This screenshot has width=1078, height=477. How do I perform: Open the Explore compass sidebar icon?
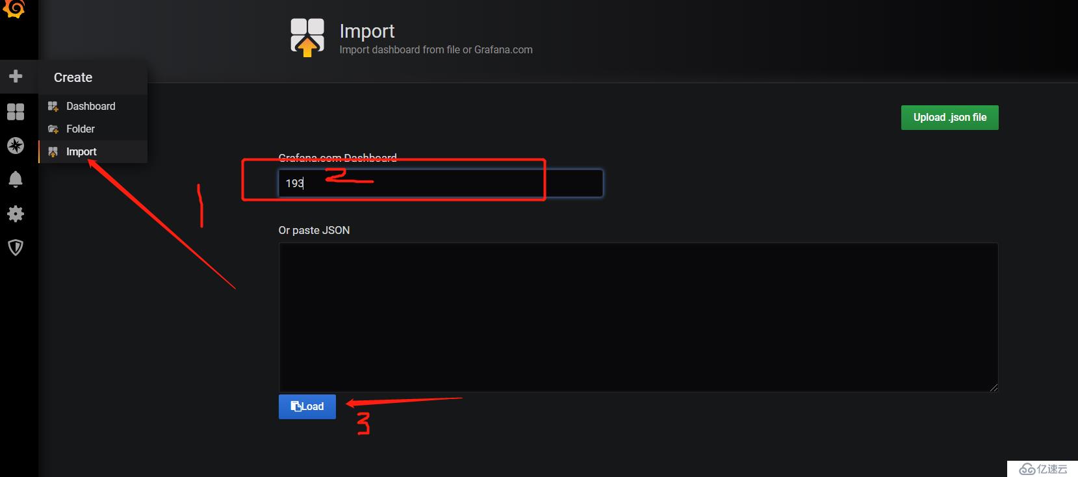click(16, 146)
